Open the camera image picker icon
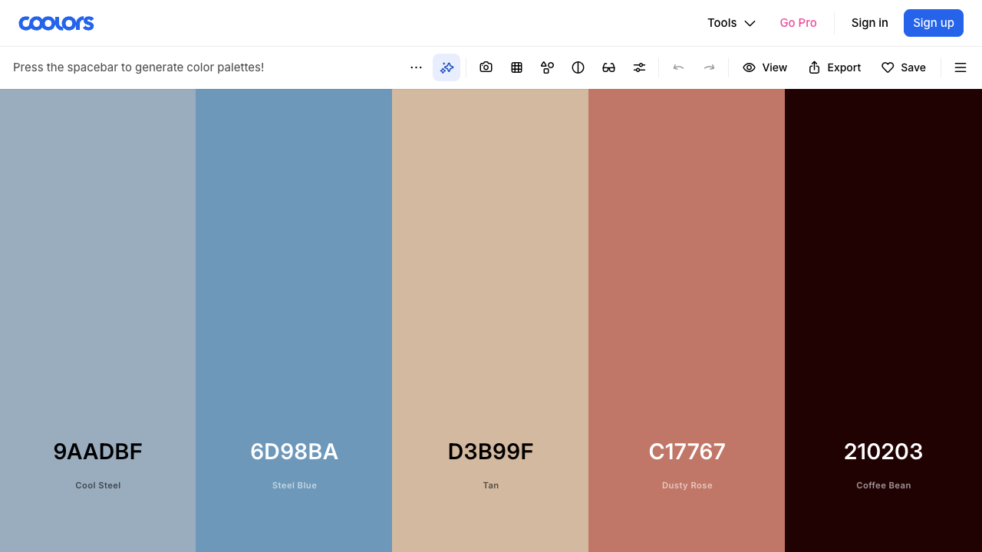Screen dimensions: 982x552 click(x=486, y=67)
